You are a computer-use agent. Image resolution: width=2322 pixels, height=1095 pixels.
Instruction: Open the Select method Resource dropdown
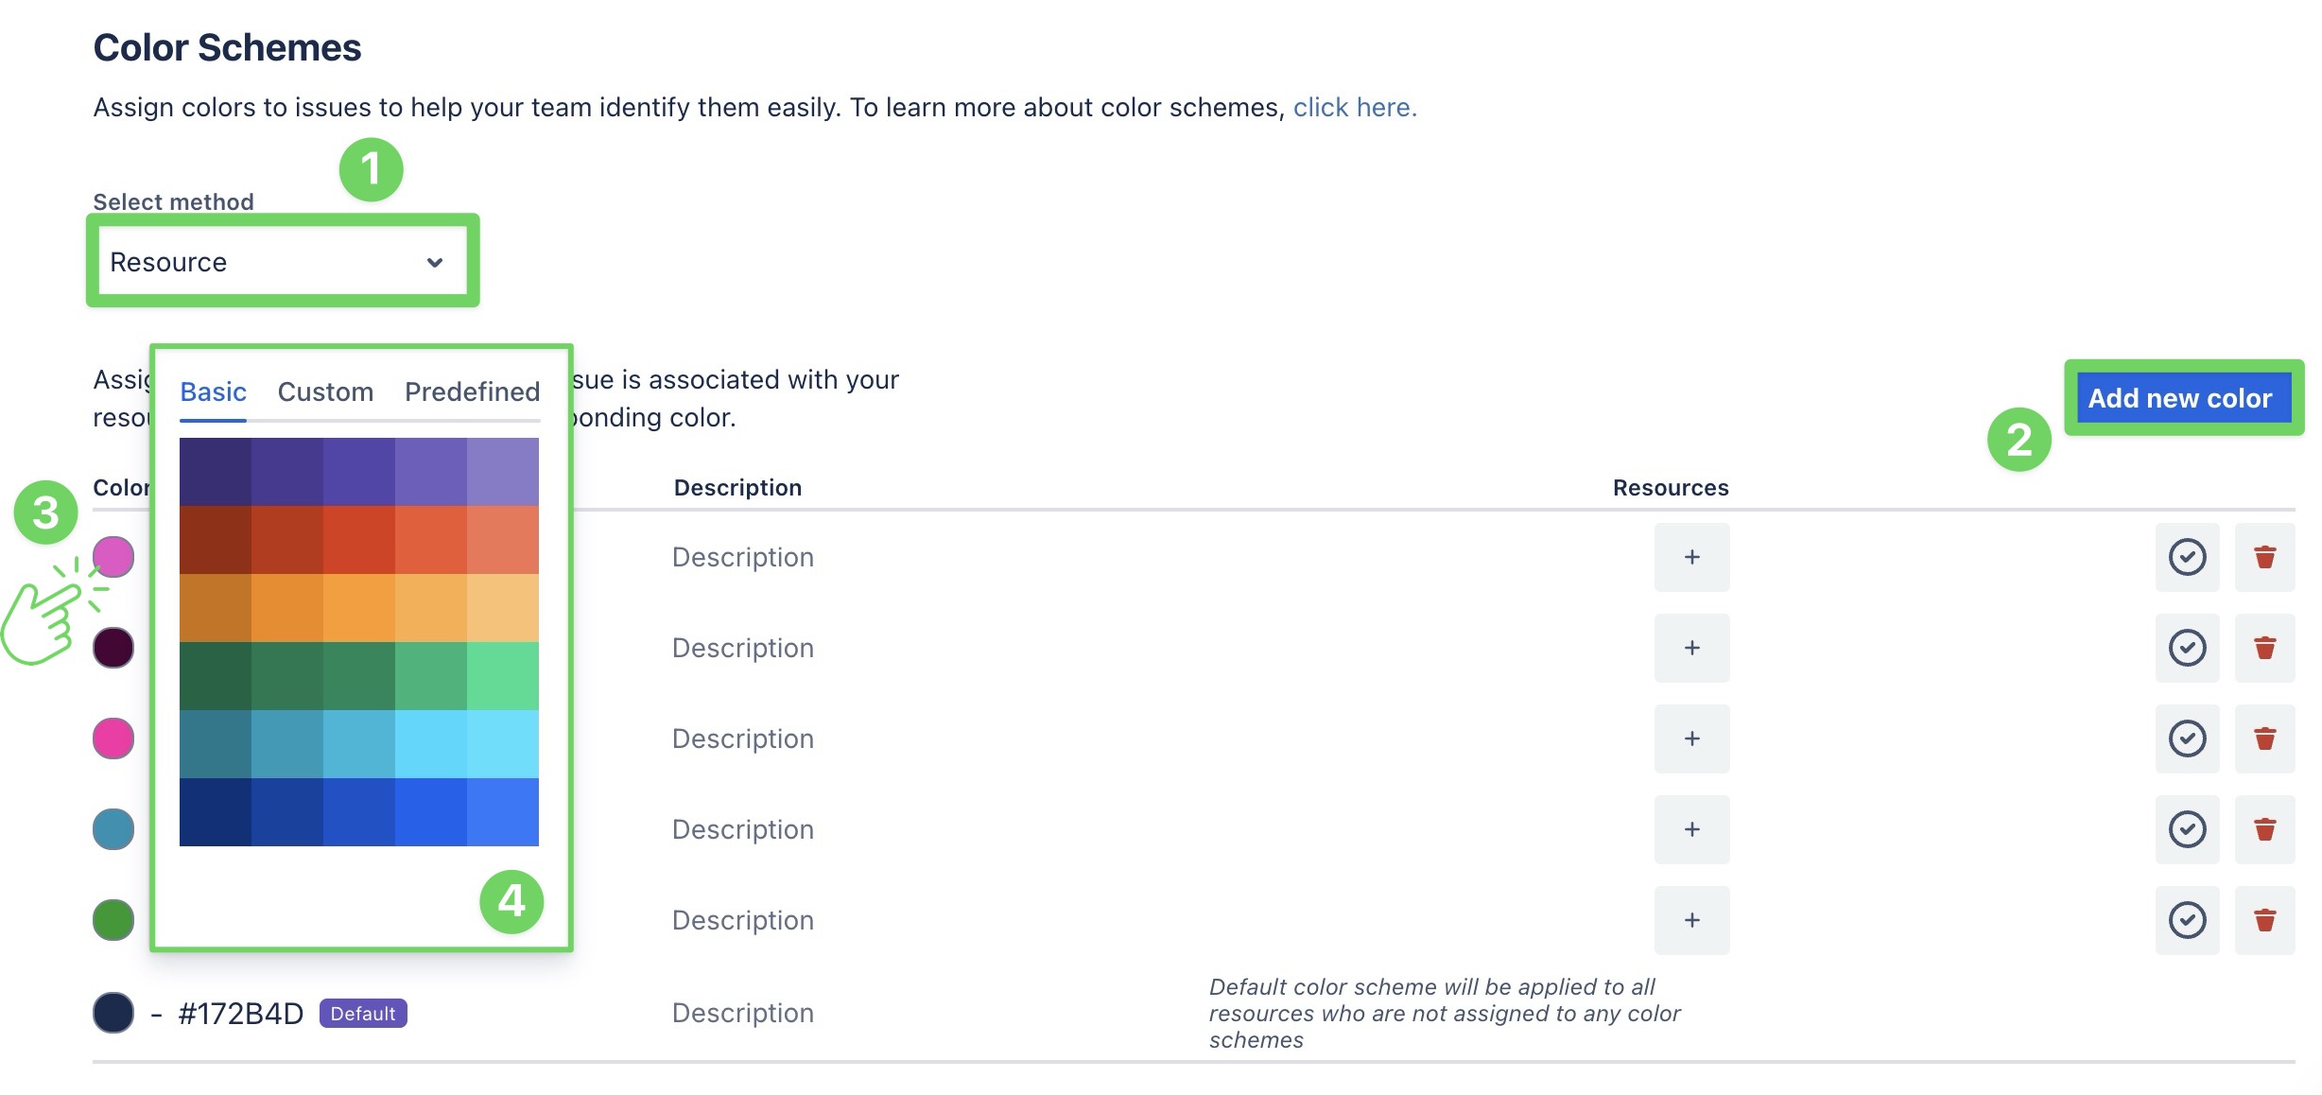tap(282, 262)
